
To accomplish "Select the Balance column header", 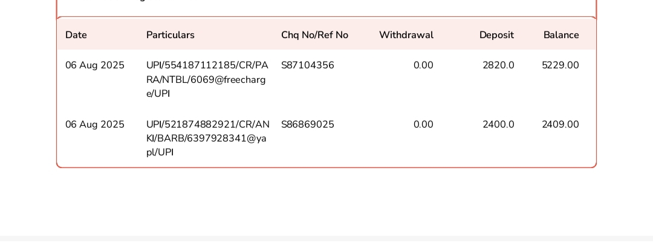I will pyautogui.click(x=561, y=35).
